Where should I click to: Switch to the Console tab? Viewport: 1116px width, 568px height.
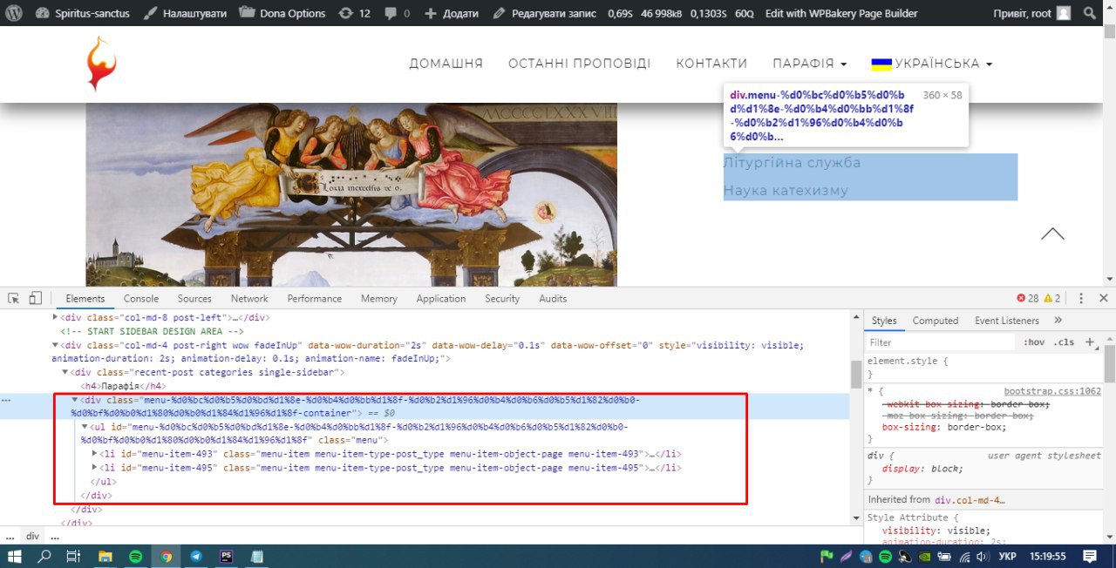[141, 298]
